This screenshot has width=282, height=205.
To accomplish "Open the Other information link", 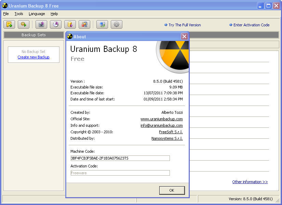I will 250,182.
